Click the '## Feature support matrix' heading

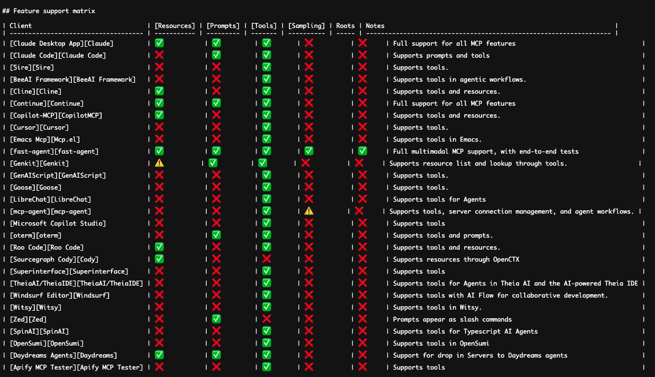click(x=49, y=11)
